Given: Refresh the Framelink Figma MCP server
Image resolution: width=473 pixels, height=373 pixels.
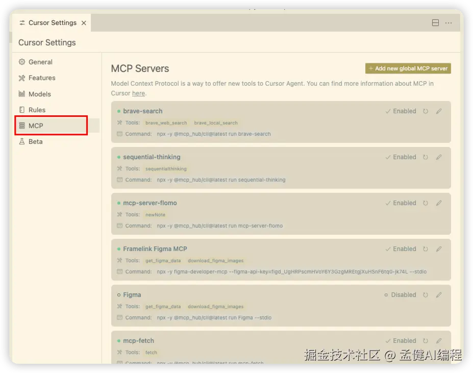Looking at the screenshot, I should [x=426, y=248].
